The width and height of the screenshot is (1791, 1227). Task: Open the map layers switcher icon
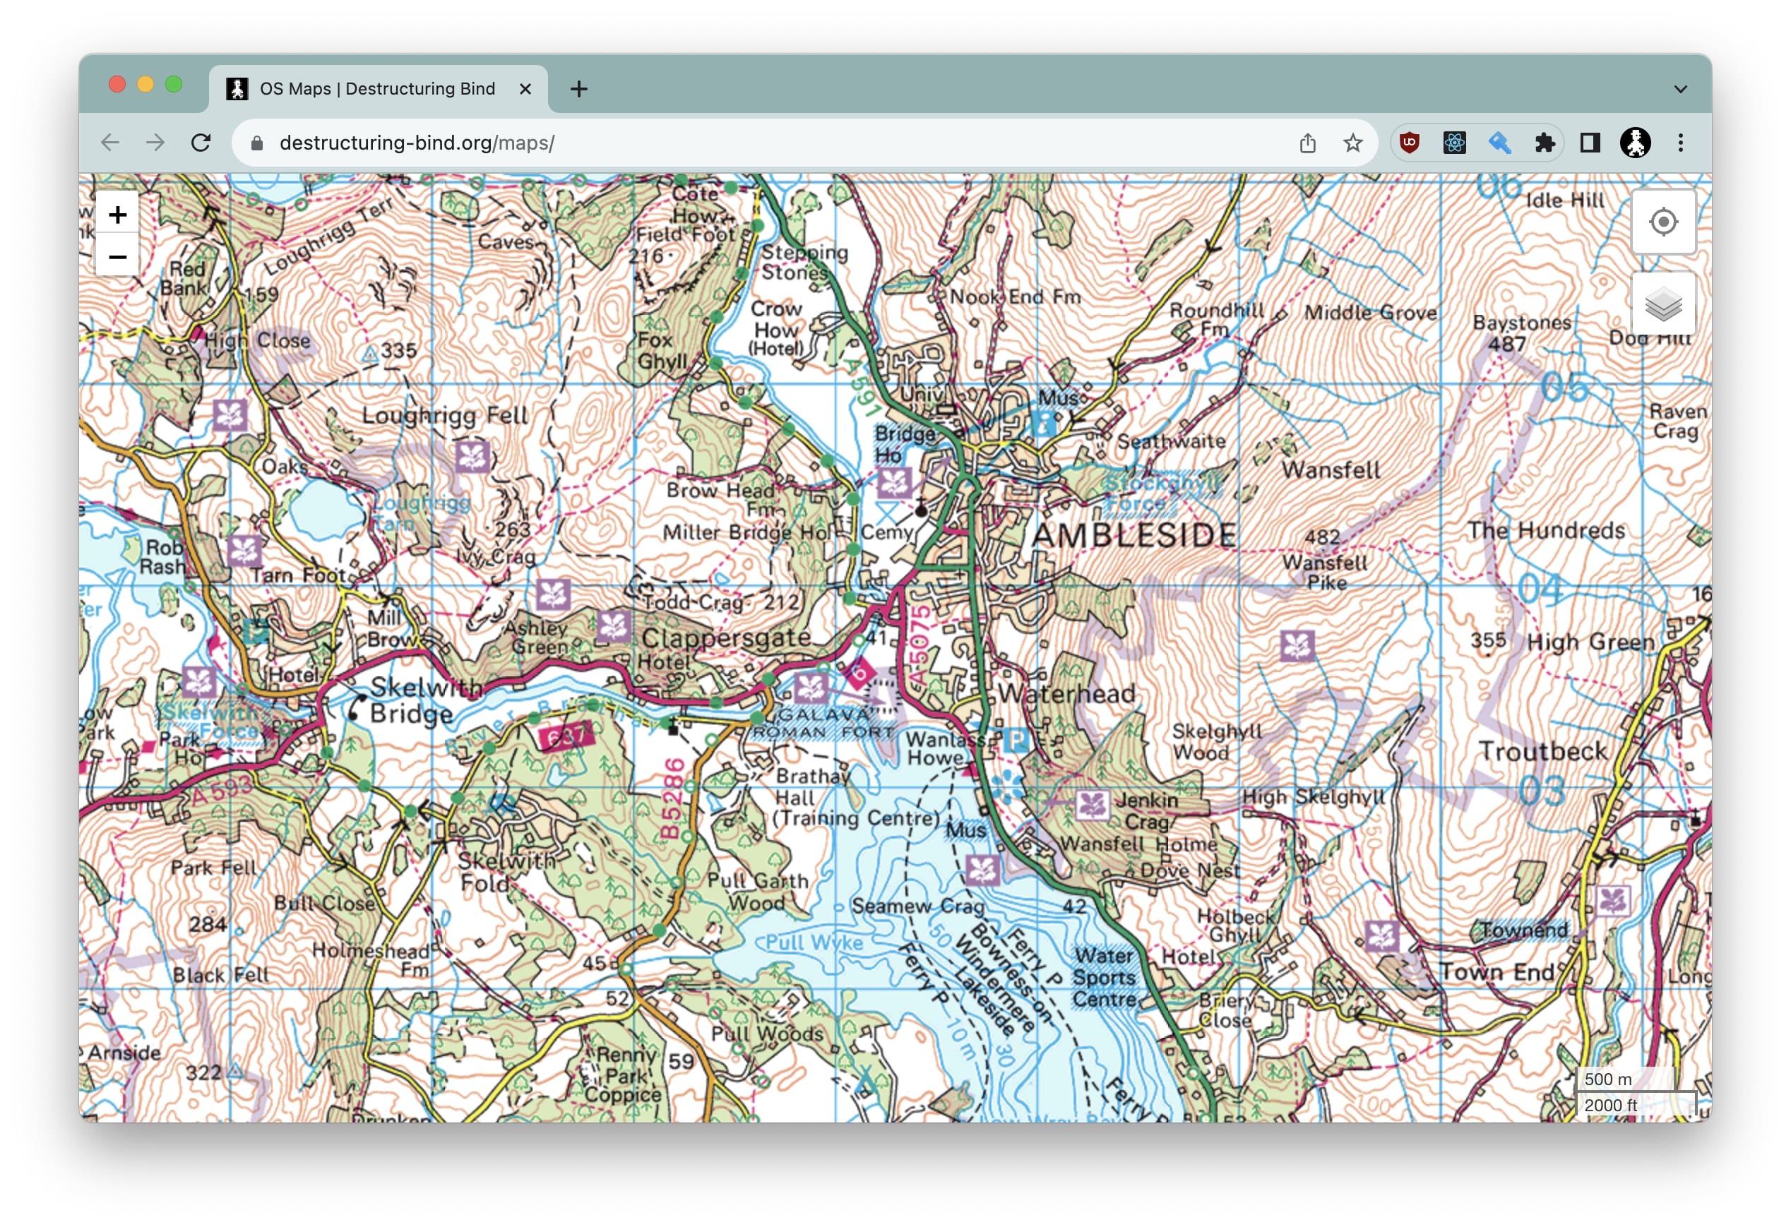[1663, 304]
